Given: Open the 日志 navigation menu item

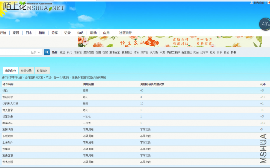Looking at the screenshot, I should [29, 33].
